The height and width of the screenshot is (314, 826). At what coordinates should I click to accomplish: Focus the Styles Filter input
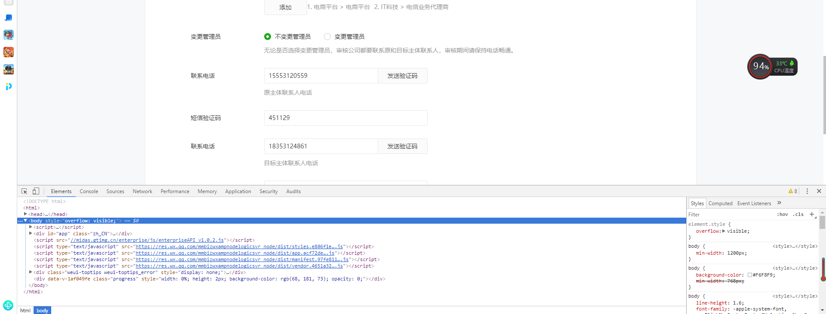(x=730, y=214)
